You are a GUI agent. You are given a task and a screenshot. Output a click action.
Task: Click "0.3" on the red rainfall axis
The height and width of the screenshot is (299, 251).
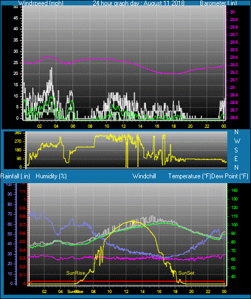23,258
